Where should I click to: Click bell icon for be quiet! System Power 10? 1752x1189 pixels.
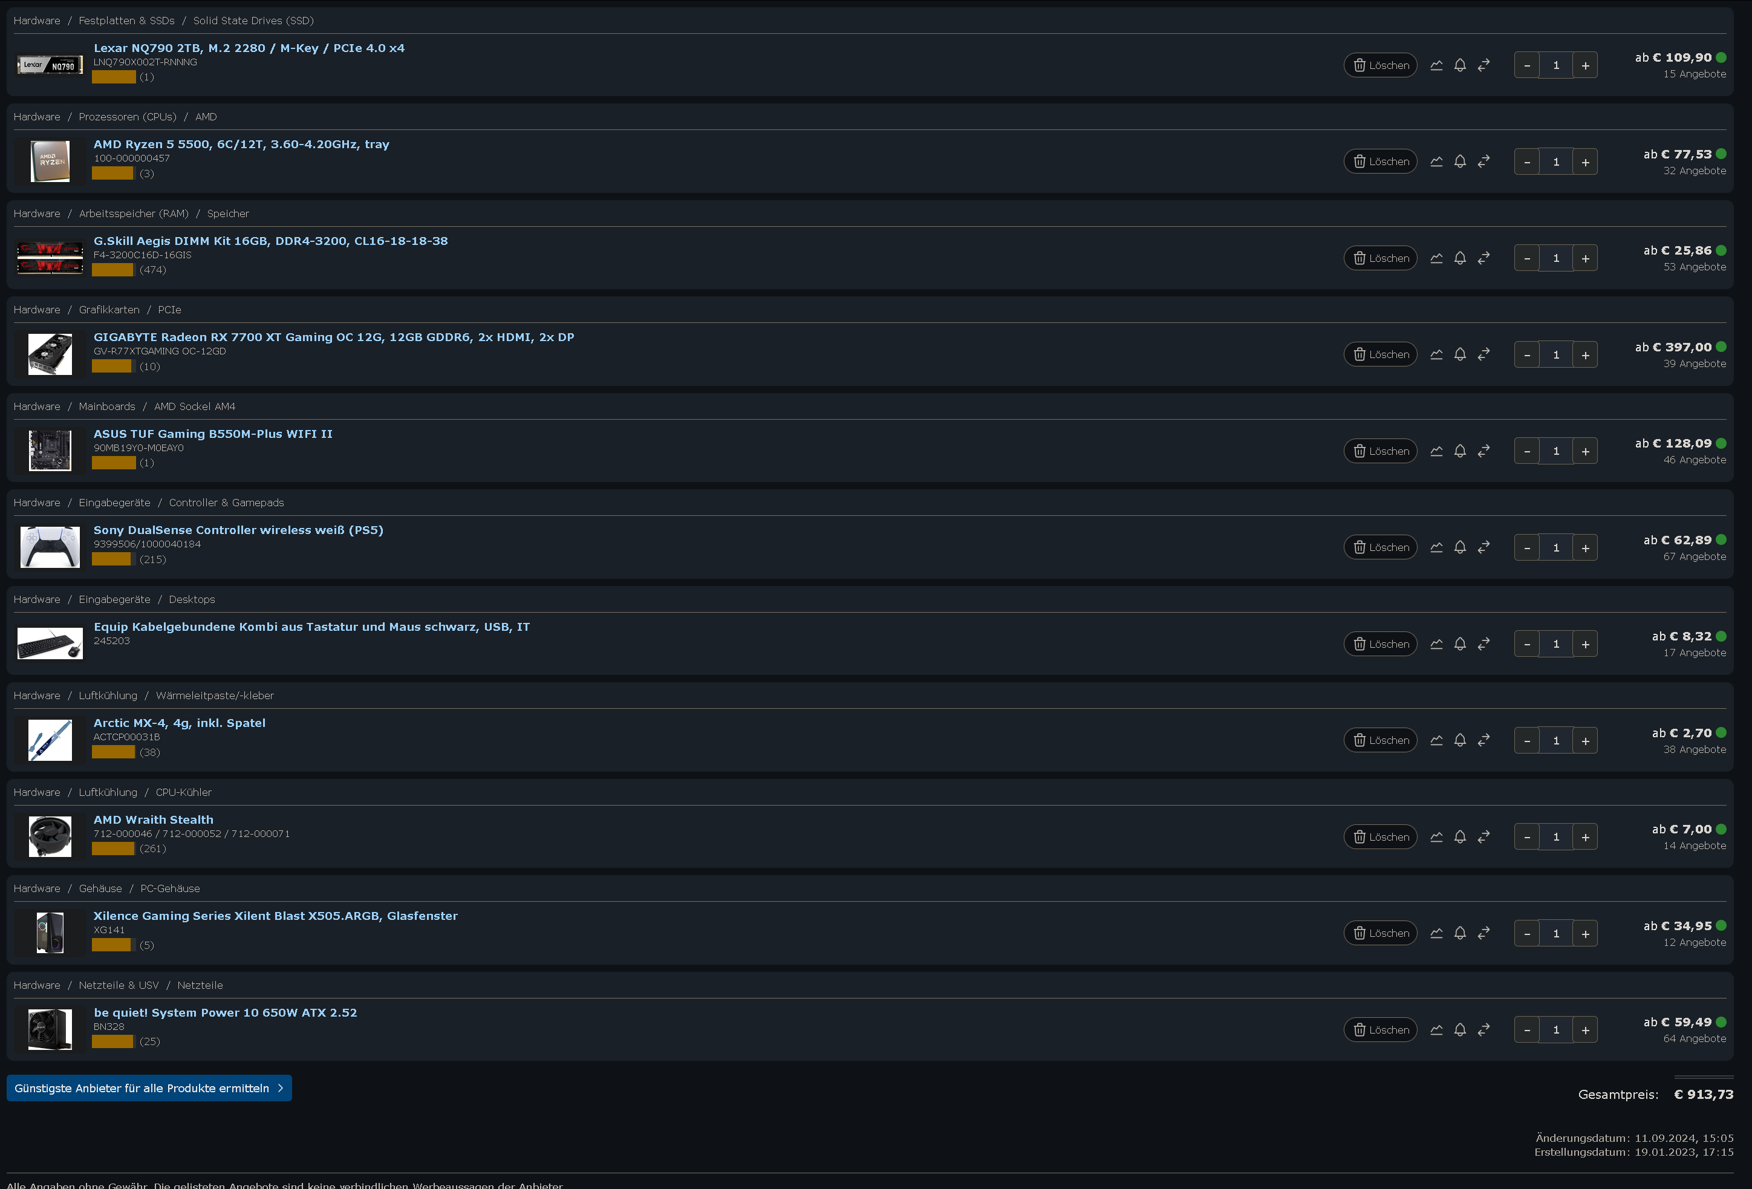[x=1459, y=1030]
